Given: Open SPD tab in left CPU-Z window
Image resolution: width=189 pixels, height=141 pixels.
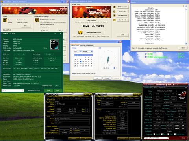Looking at the screenshot, I should click(x=72, y=98).
